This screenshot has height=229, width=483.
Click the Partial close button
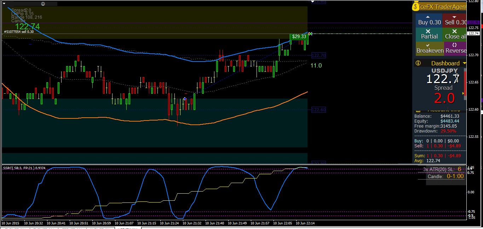[429, 35]
